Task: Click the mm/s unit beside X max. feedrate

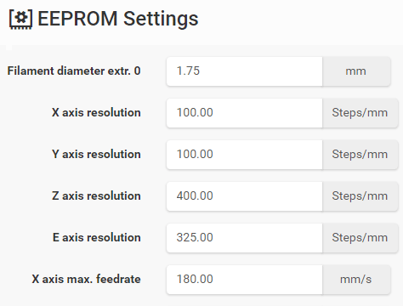Action: (x=356, y=280)
